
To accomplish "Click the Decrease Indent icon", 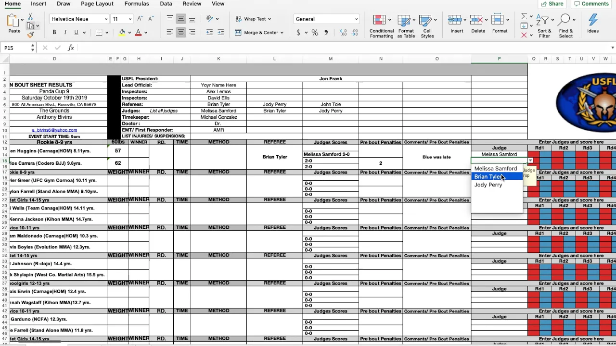I will pyautogui.click(x=209, y=32).
